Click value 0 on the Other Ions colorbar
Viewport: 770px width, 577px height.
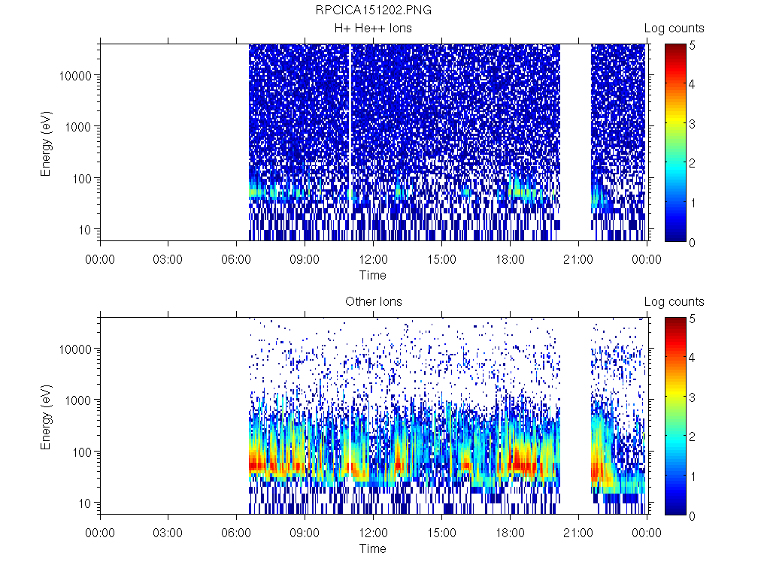click(692, 516)
